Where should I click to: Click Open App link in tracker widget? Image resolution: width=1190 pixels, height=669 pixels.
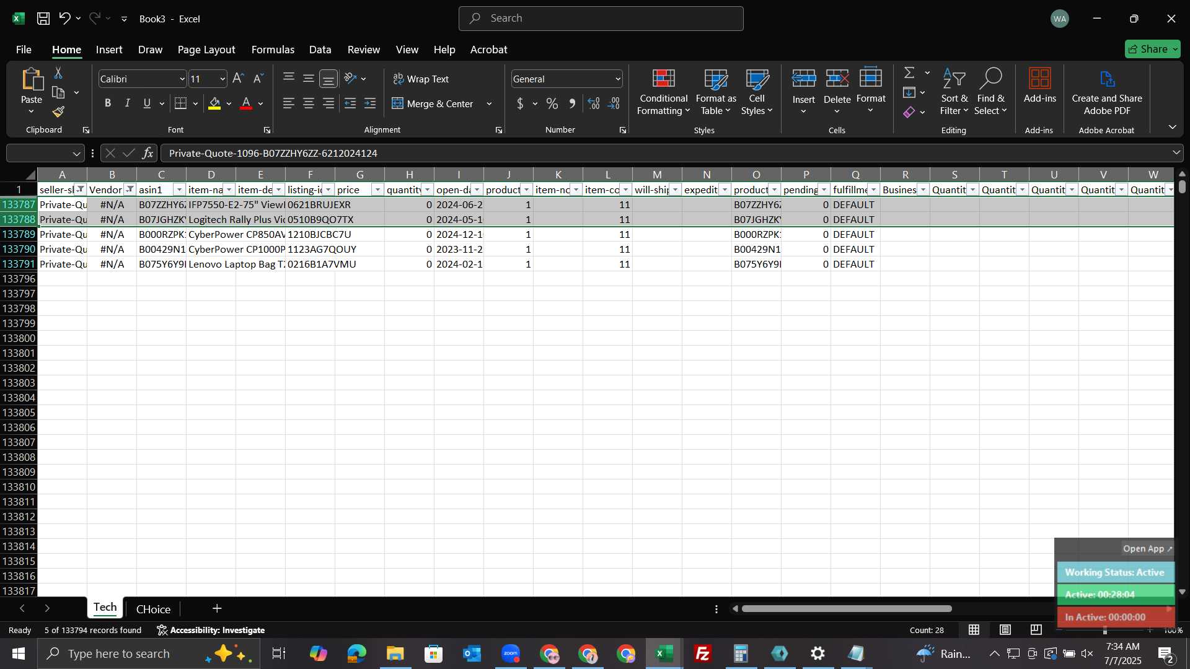click(x=1147, y=549)
